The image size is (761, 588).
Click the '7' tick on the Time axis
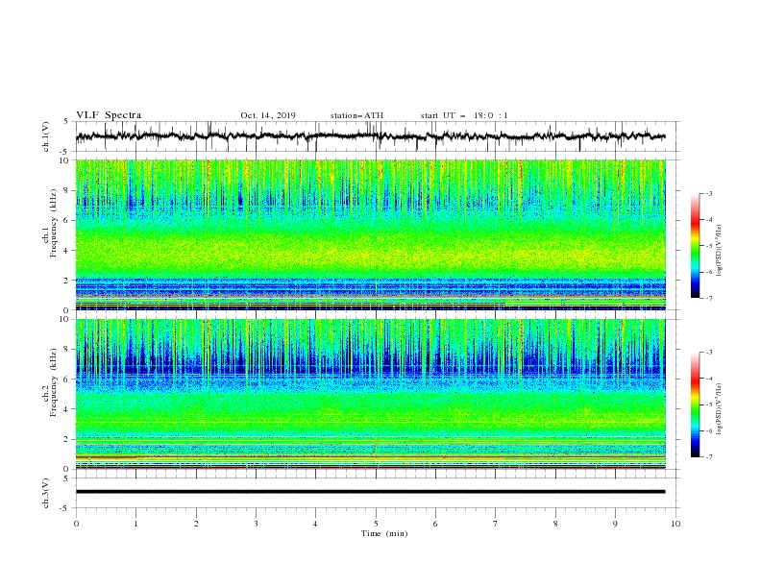[496, 524]
